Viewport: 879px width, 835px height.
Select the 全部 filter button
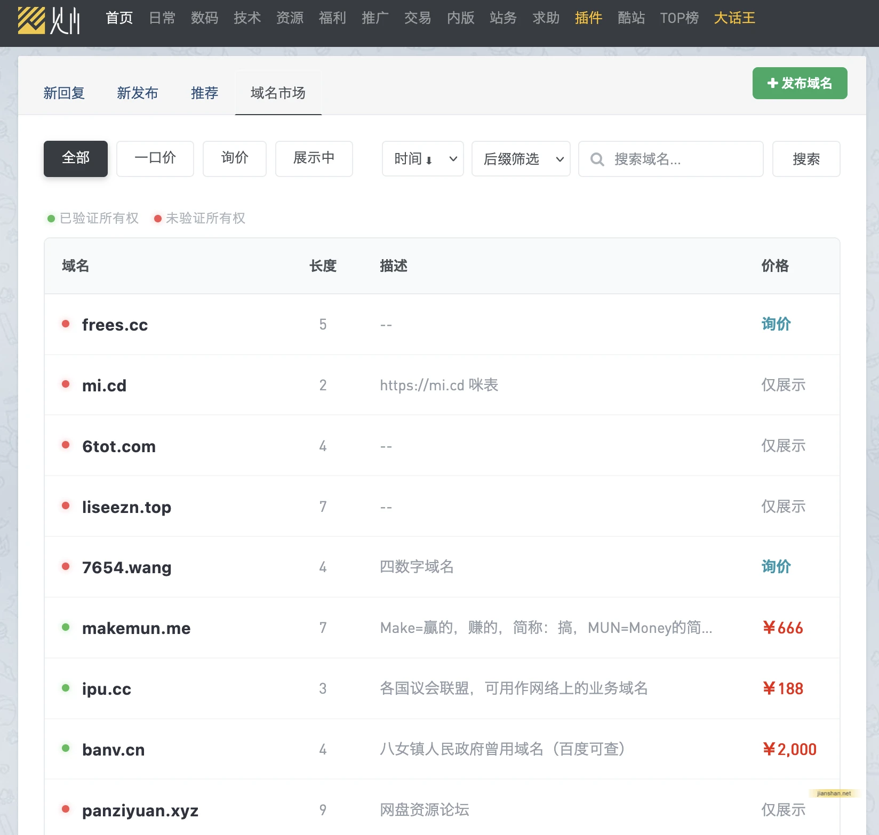tap(76, 158)
